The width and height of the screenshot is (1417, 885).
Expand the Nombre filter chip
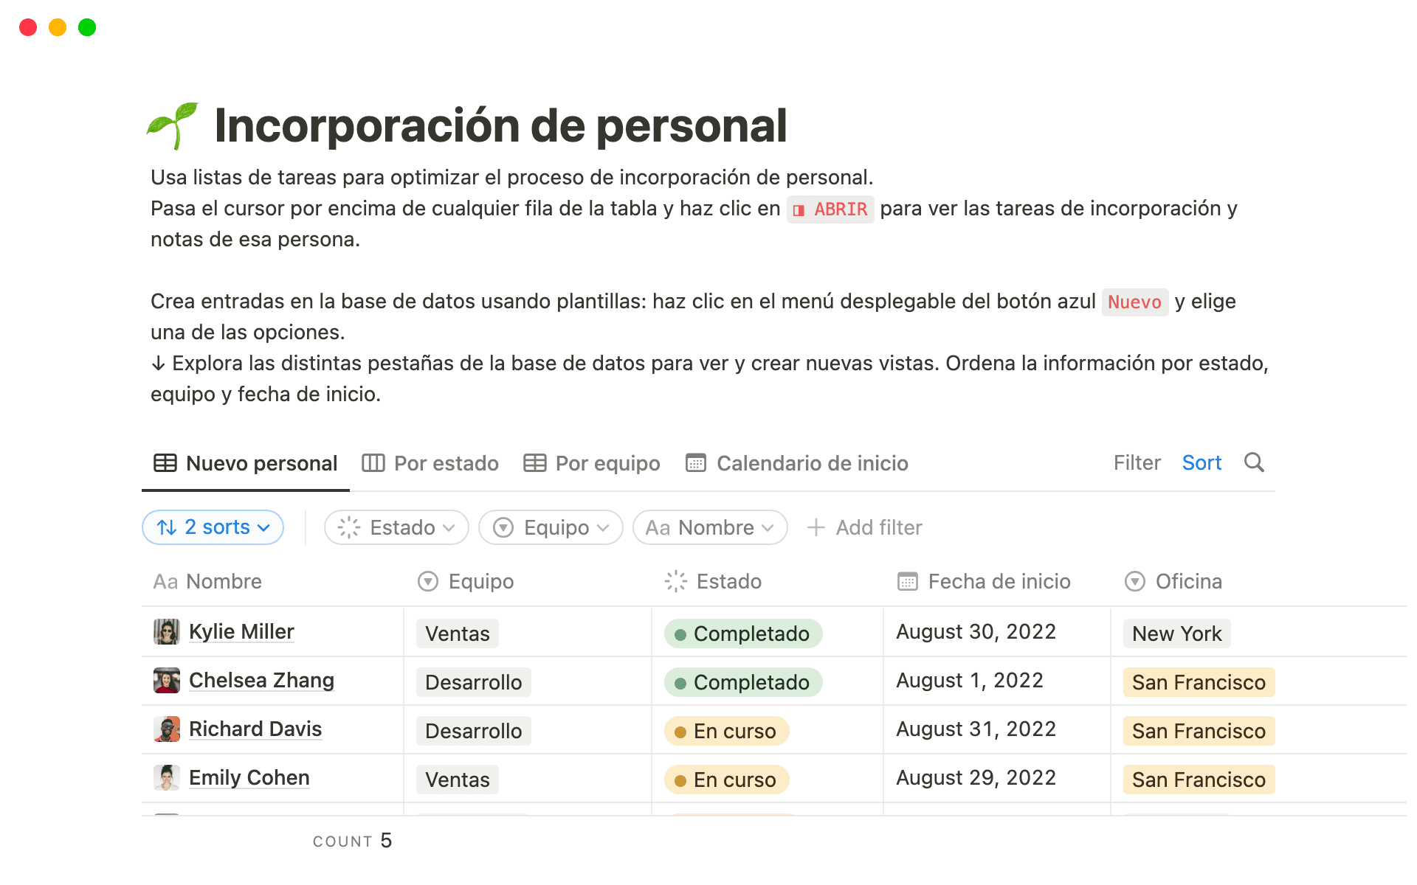(x=709, y=527)
